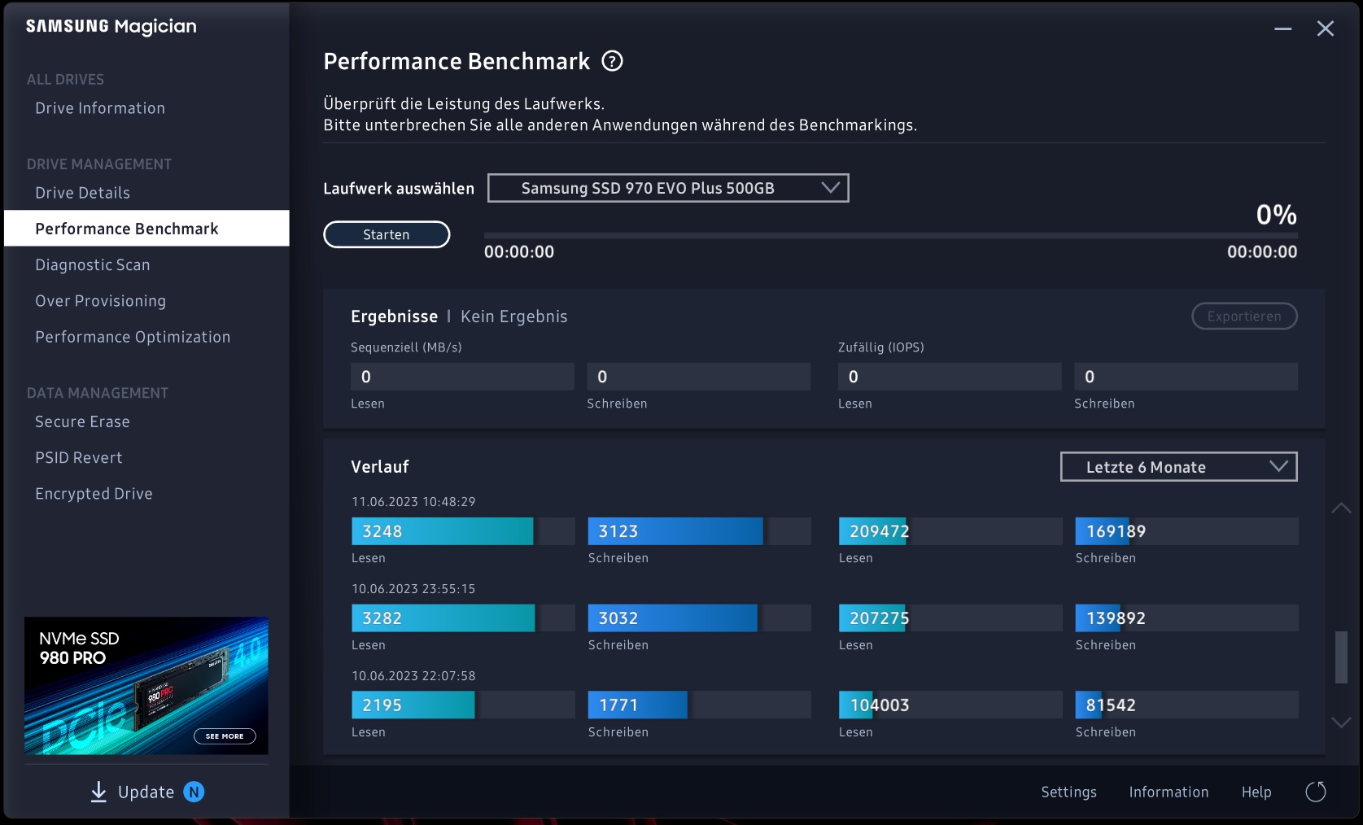Click the Update download arrow icon
Screen dimensions: 1363x825
point(98,792)
